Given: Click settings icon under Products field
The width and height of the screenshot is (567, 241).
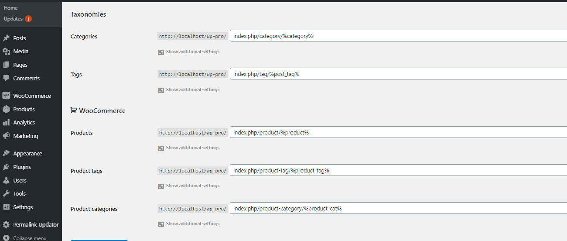Looking at the screenshot, I should tap(161, 148).
